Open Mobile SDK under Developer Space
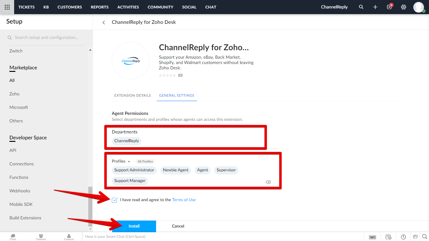The height and width of the screenshot is (241, 429). pyautogui.click(x=21, y=204)
